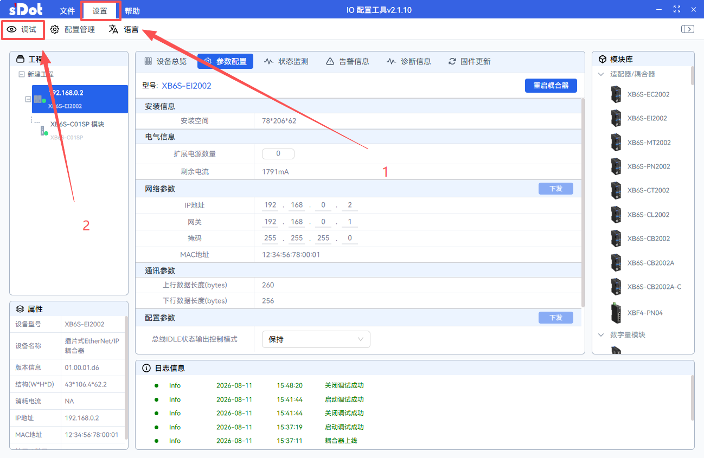Image resolution: width=704 pixels, height=458 pixels.
Task: Open 配置管理 via its gear icon
Action: click(x=55, y=30)
